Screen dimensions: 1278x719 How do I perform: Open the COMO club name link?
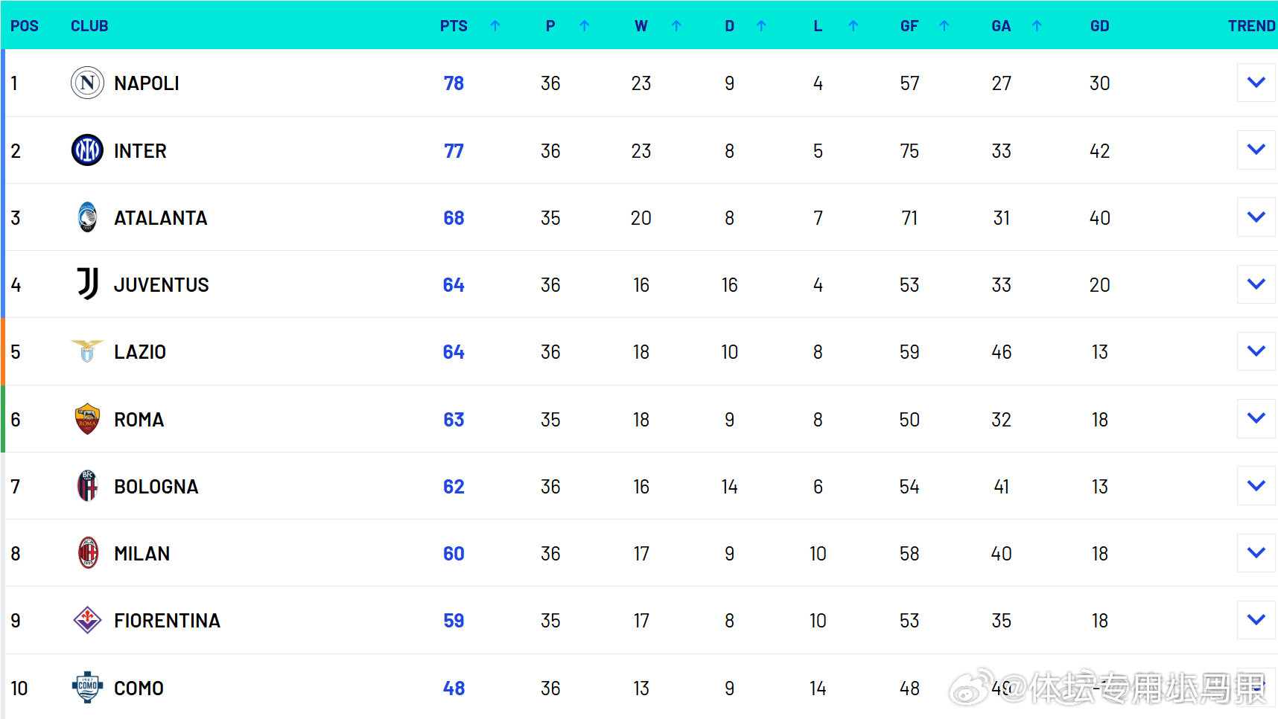[139, 688]
